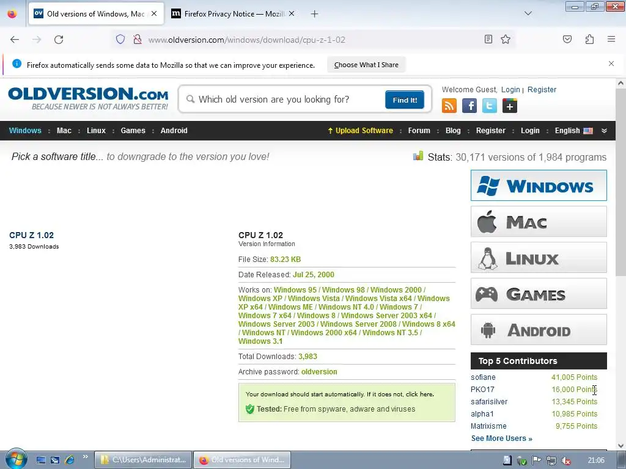Click the OLDVERSION.COM logo
This screenshot has height=469, width=626.
[88, 98]
